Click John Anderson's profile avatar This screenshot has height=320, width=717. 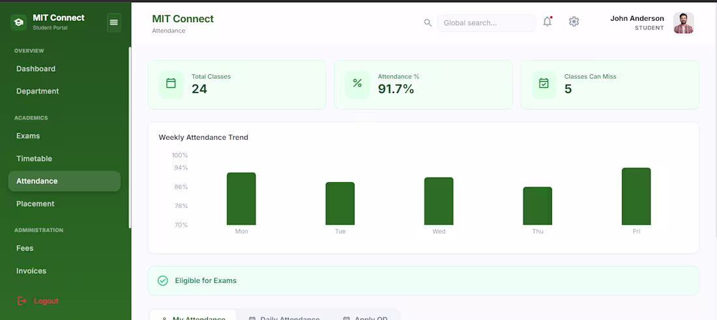click(x=684, y=23)
